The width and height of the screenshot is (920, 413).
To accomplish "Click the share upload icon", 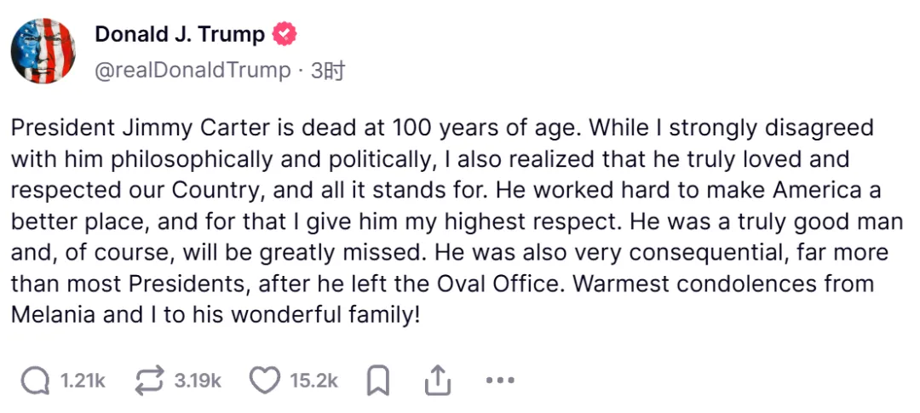I will pos(437,381).
